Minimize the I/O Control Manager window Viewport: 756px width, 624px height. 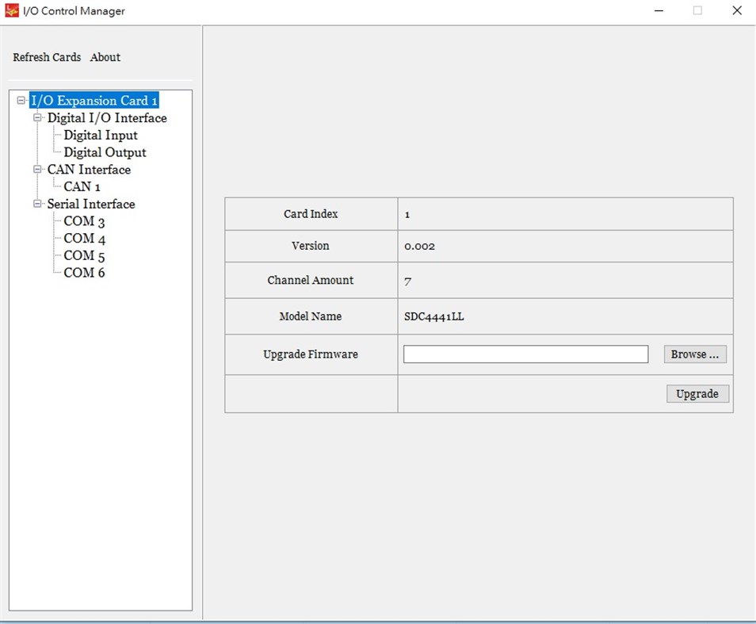659,10
